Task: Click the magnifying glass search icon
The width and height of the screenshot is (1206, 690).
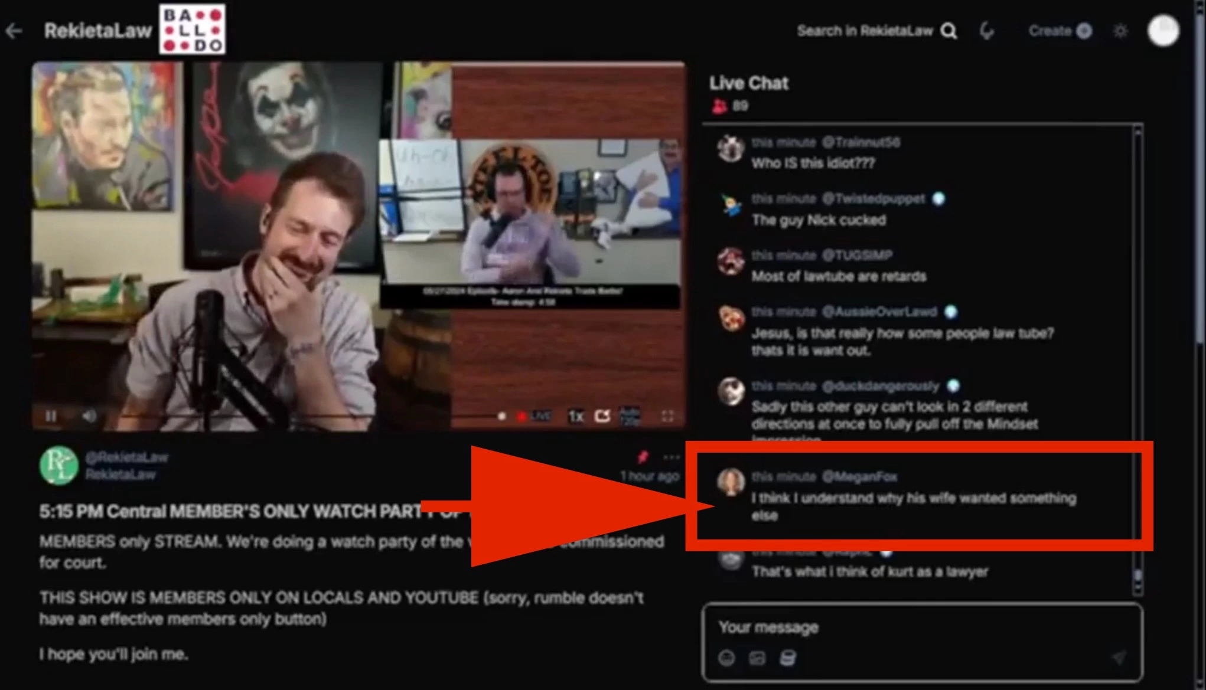Action: [948, 31]
